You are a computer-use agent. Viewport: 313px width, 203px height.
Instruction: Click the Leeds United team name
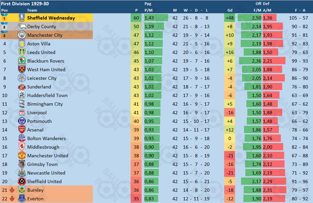point(41,52)
